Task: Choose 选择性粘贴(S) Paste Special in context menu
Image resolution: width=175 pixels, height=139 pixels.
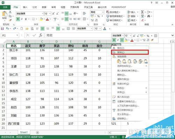Action: 130,66
